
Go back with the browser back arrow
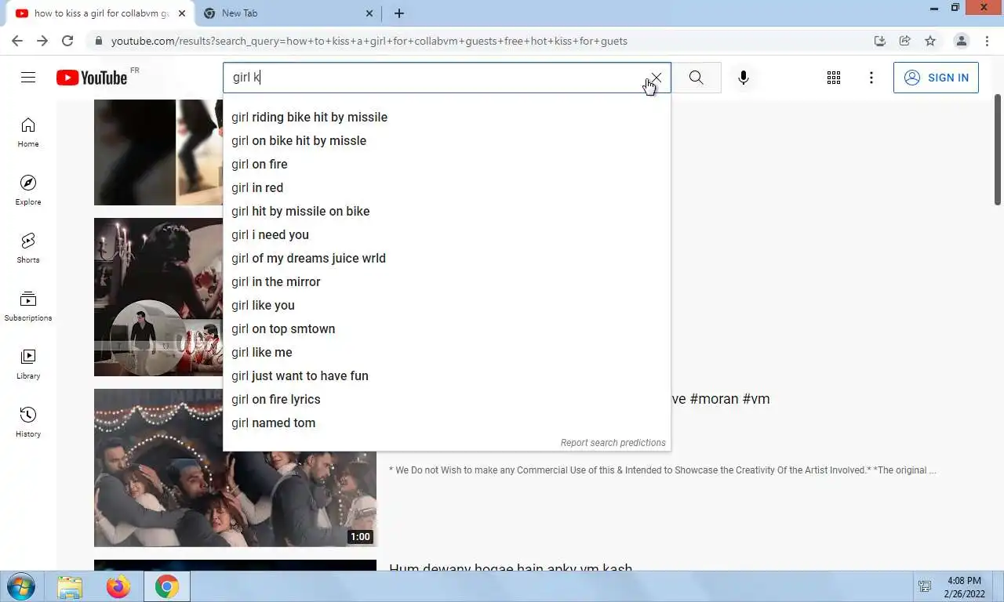point(17,41)
